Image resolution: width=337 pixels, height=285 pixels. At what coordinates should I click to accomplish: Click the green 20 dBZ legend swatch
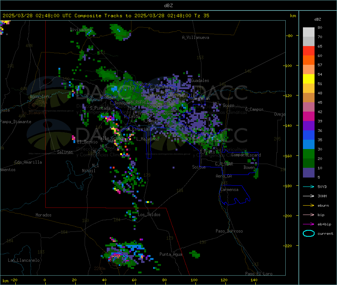point(309,154)
